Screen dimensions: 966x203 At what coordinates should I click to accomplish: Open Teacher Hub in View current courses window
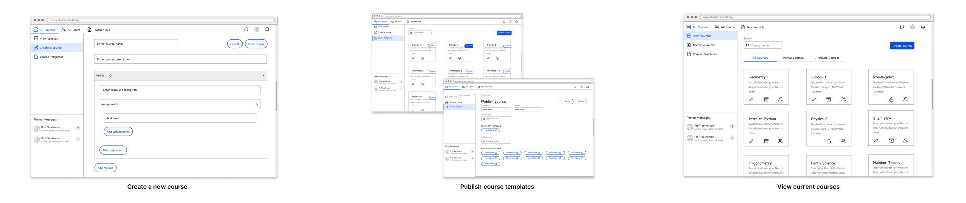pos(752,27)
